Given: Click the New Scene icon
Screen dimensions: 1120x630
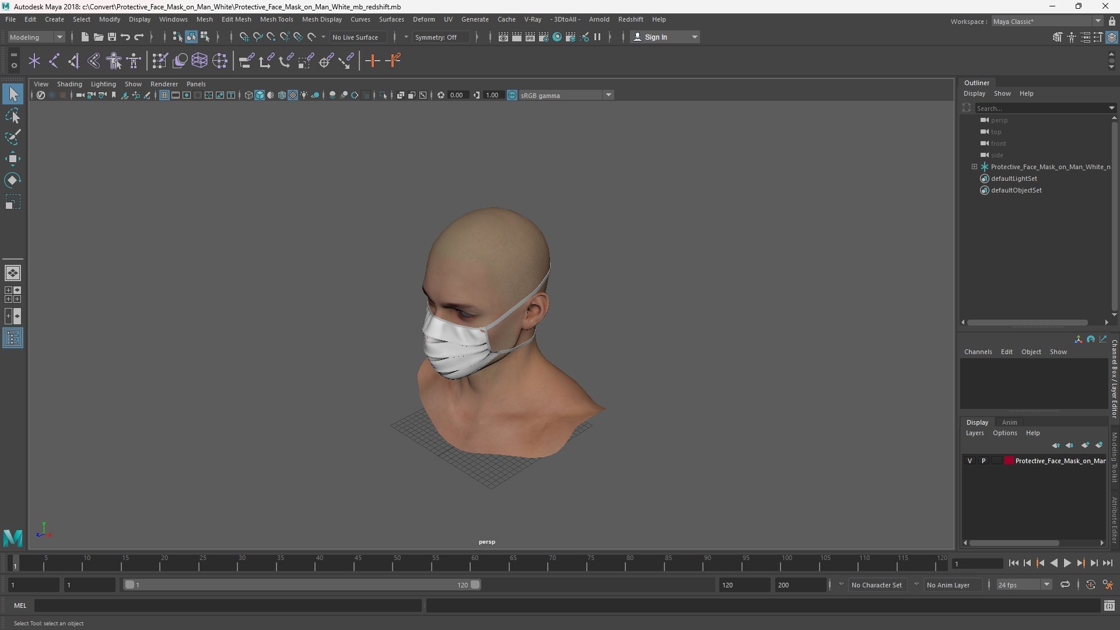Looking at the screenshot, I should click(85, 37).
